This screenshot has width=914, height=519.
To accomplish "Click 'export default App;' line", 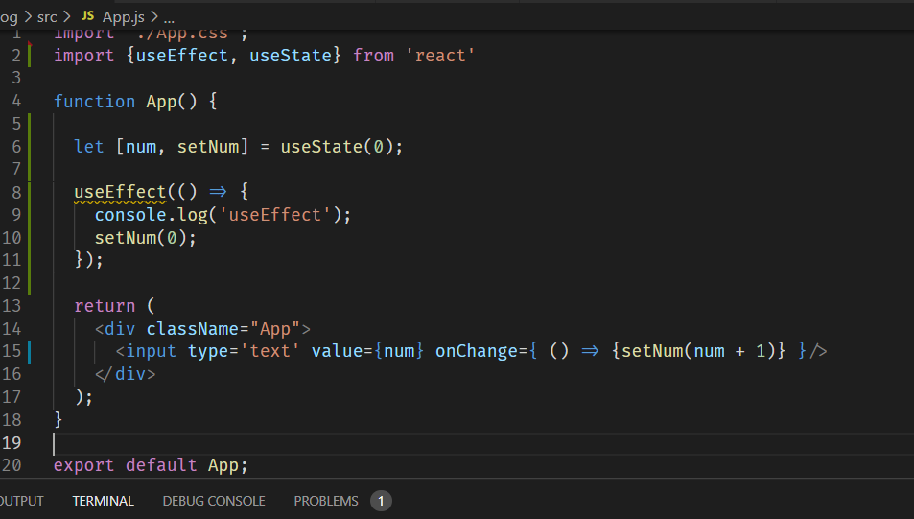I will (151, 465).
